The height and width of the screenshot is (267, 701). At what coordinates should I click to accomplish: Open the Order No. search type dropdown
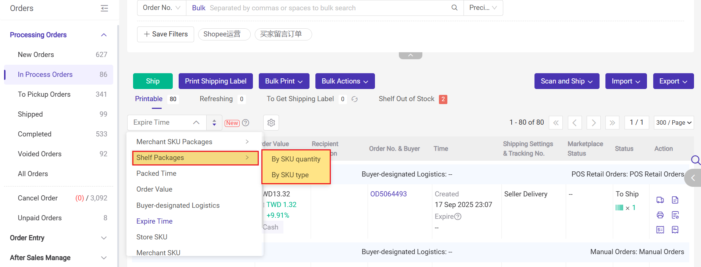(x=161, y=8)
